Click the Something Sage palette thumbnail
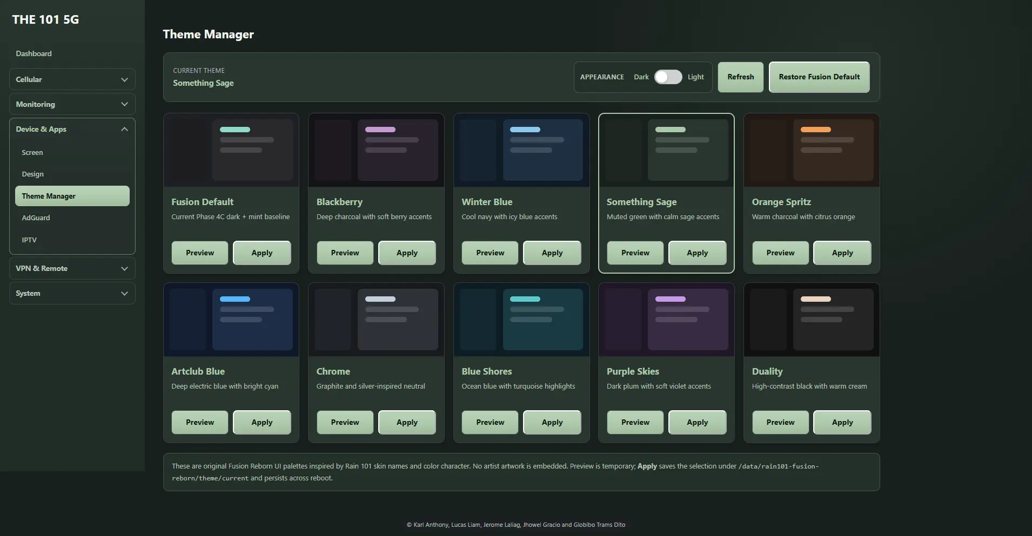This screenshot has height=536, width=1032. (x=666, y=150)
